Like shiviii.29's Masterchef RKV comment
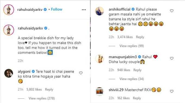Screen dimensions: 185x103 (172, 91)
